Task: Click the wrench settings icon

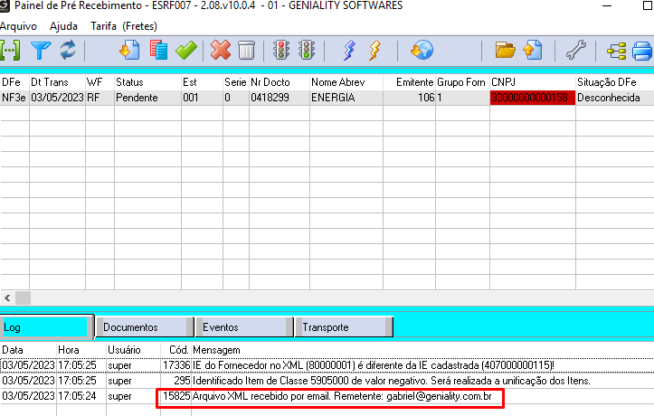Action: [575, 50]
